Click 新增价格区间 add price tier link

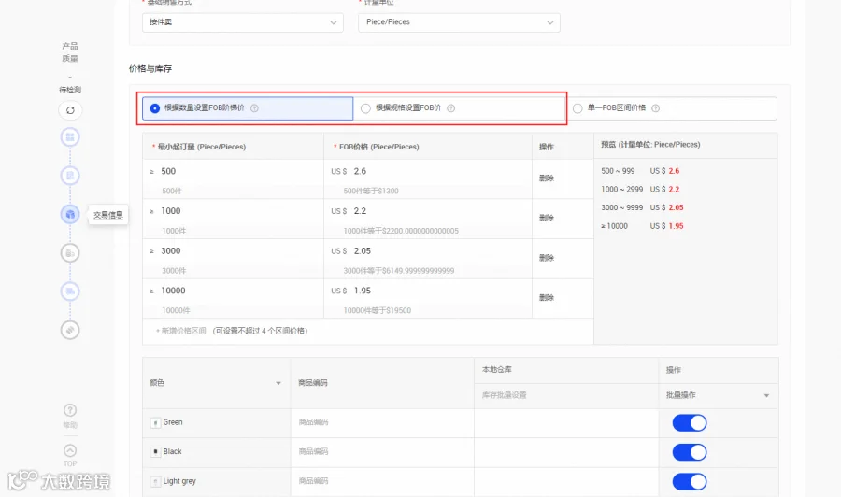[x=180, y=331]
